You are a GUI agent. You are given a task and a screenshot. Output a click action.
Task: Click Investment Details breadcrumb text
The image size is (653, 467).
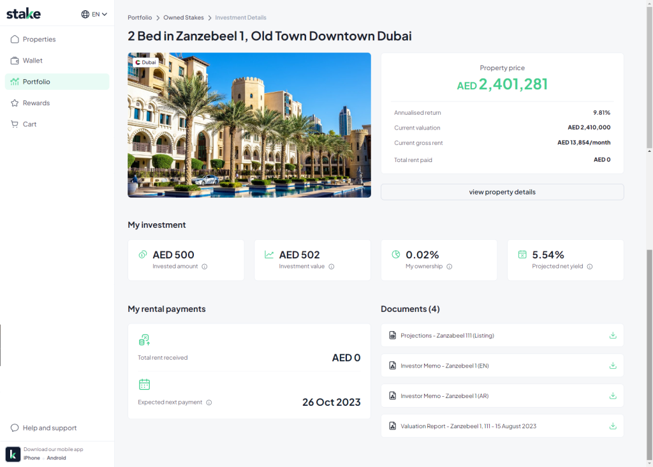pyautogui.click(x=240, y=17)
